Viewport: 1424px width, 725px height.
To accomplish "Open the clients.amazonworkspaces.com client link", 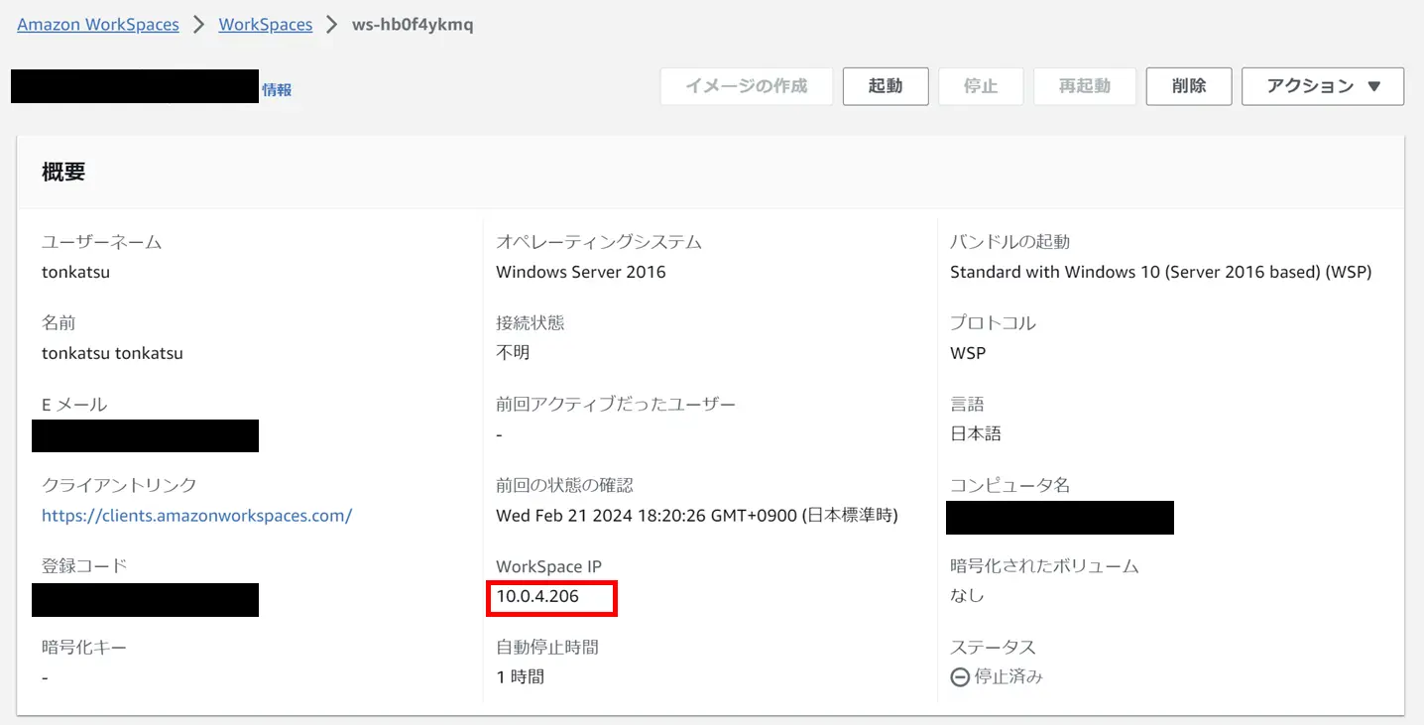I will [196, 515].
